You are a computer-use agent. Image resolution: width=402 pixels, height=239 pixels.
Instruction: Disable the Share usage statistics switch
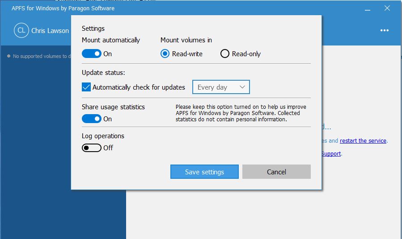(92, 119)
